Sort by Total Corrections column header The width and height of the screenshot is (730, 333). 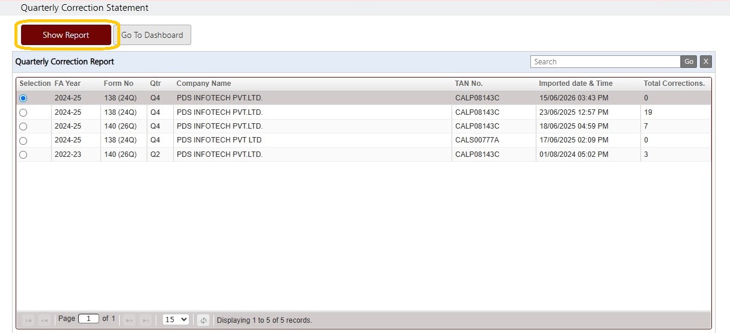click(674, 84)
